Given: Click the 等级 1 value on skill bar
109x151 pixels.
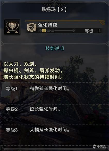Looking at the screenshot, I should pyautogui.click(x=92, y=31).
